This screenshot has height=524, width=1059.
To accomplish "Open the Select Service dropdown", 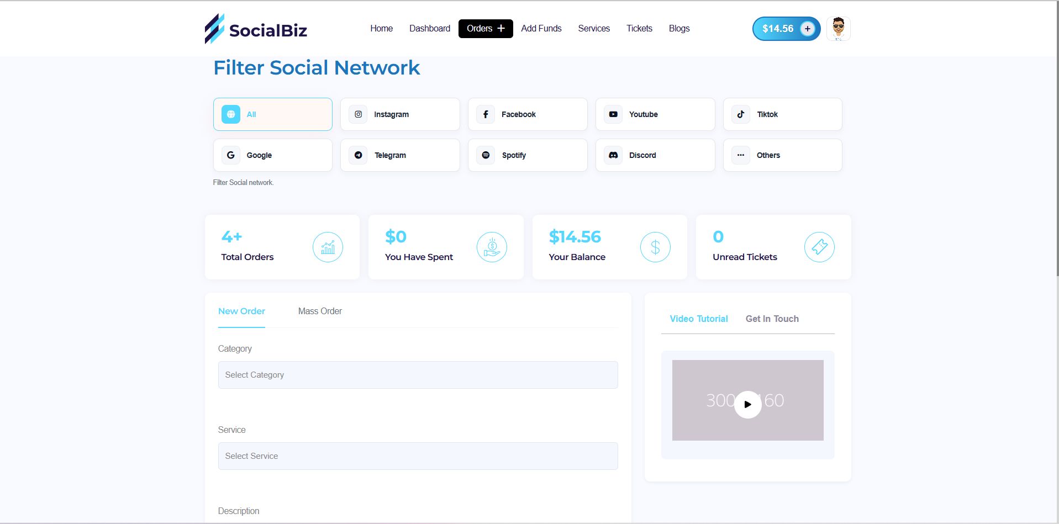I will click(418, 456).
